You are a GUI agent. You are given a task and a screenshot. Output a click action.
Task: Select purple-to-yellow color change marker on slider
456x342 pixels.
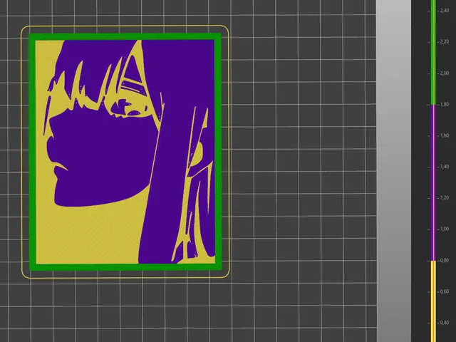[433, 261]
